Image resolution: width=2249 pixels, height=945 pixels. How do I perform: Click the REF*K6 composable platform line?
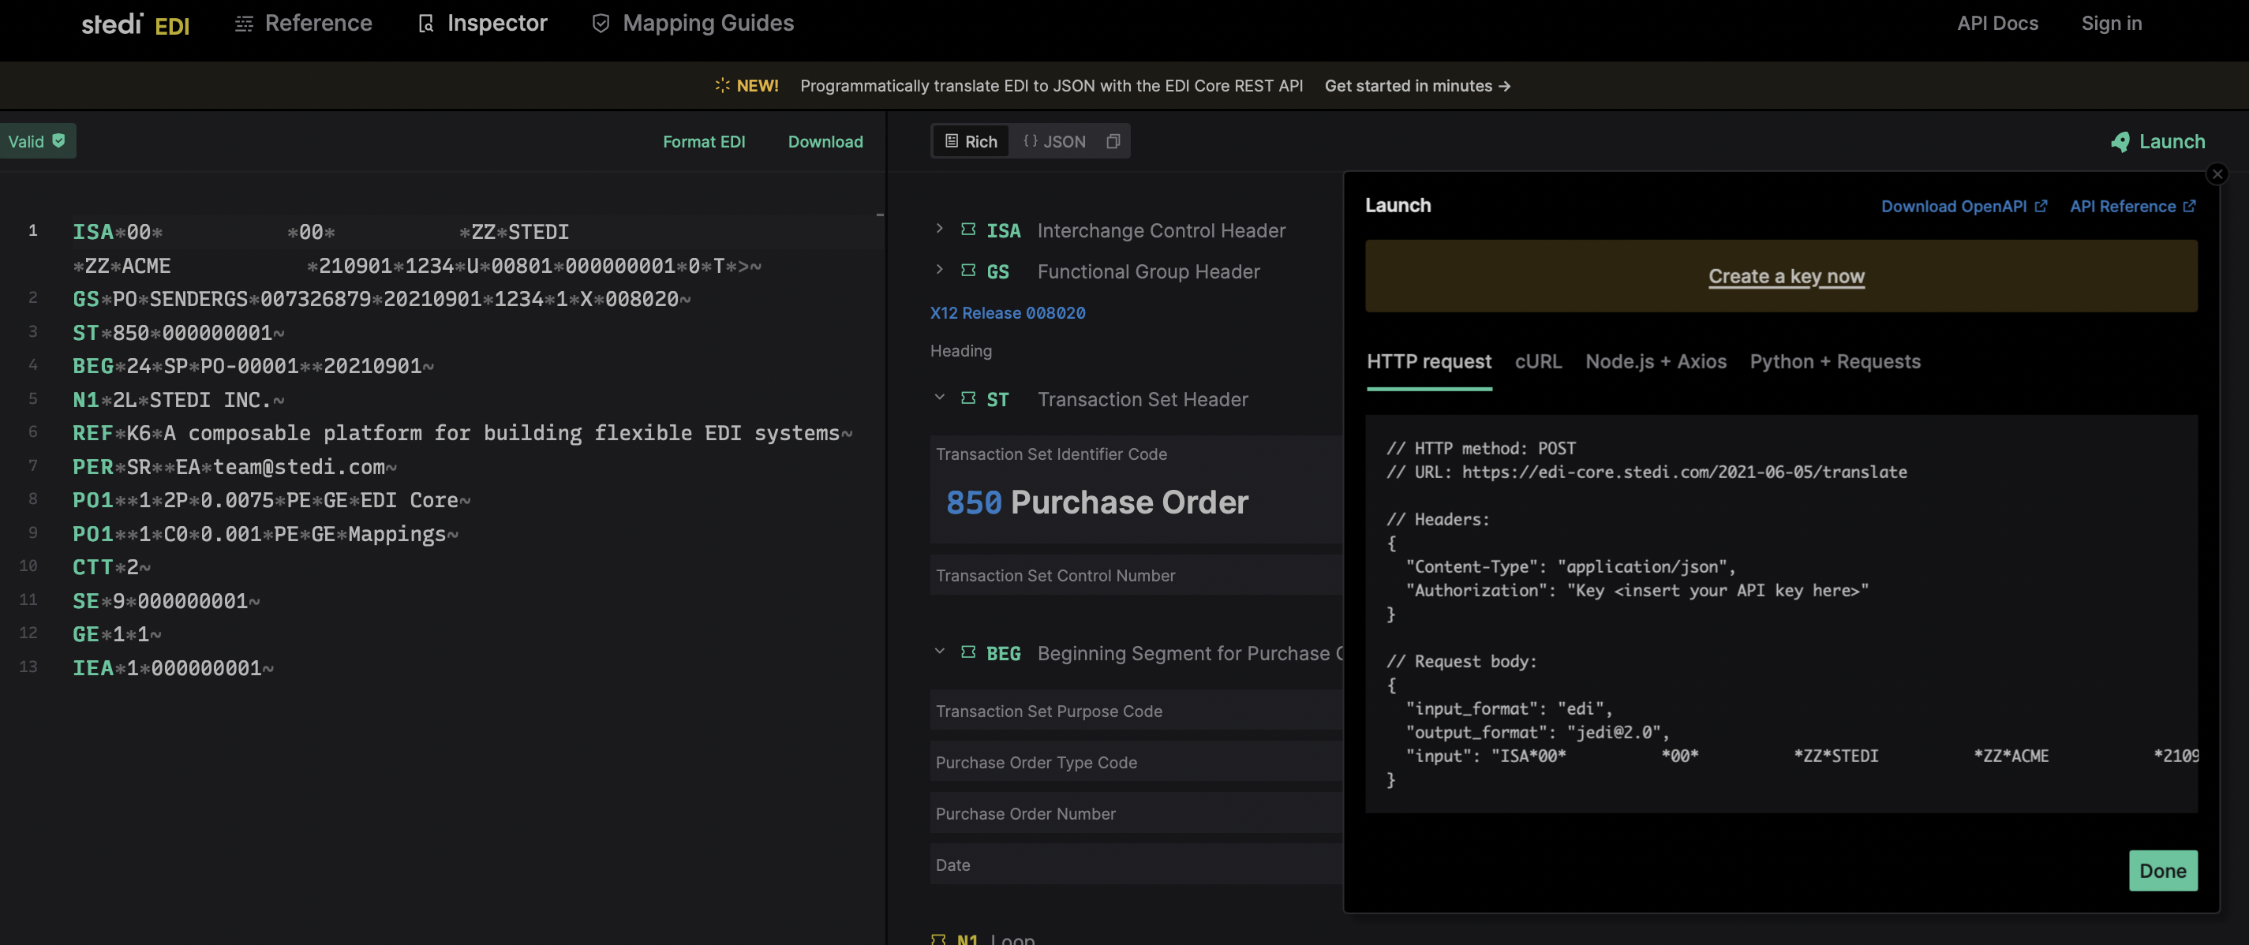click(x=462, y=434)
